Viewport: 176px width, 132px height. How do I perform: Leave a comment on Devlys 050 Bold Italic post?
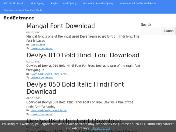[x=41, y=114]
